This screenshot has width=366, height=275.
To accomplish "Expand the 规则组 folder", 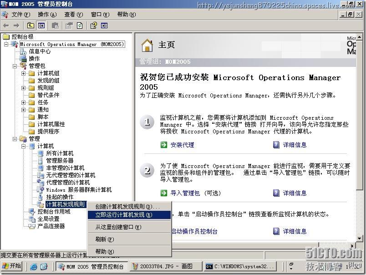I will tap(23, 88).
